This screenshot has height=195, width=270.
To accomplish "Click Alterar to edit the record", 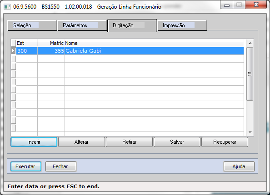I will tap(81, 142).
